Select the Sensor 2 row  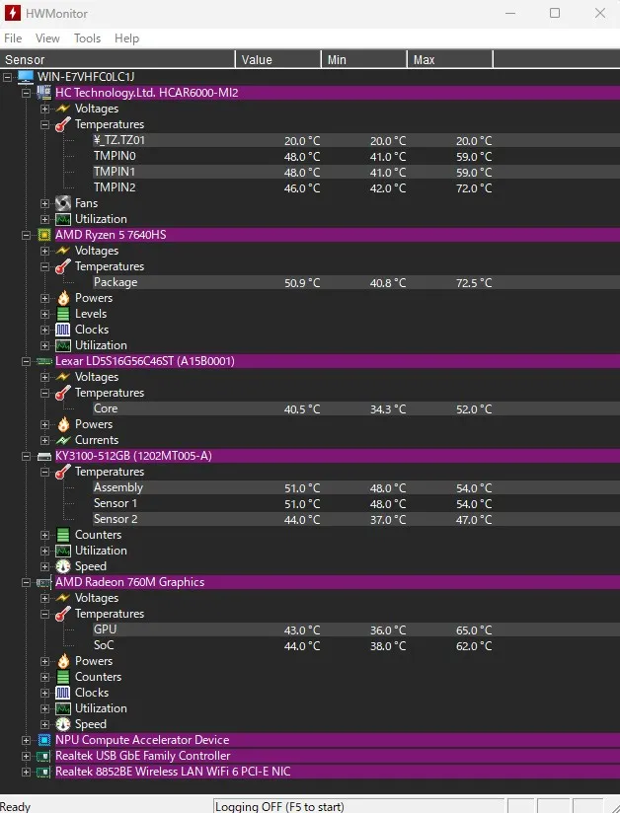pyautogui.click(x=356, y=519)
